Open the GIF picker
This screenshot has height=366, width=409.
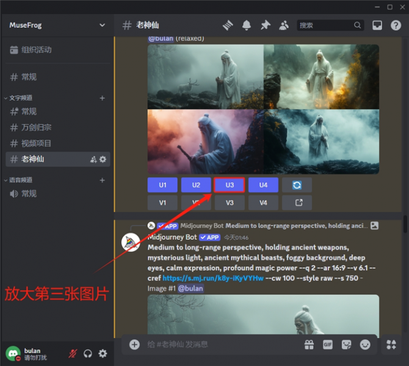click(328, 345)
